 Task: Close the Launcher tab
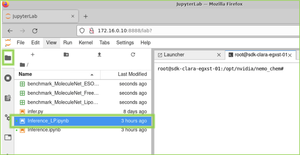pos(219,55)
